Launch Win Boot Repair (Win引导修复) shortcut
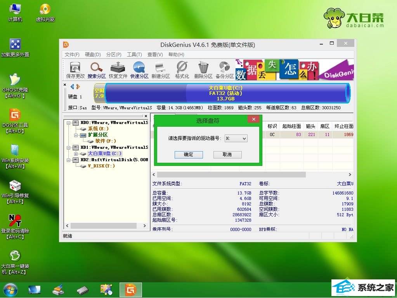397x298 pixels. pyautogui.click(x=15, y=191)
